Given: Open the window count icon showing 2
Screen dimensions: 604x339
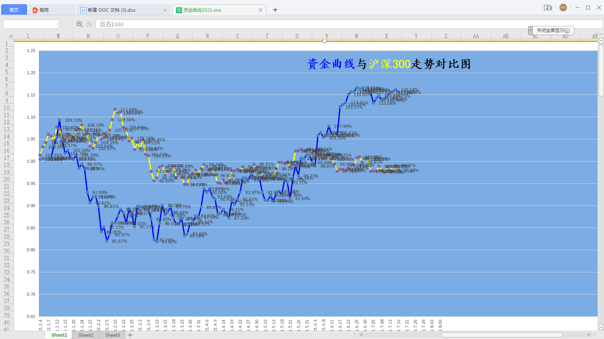Looking at the screenshot, I should [548, 8].
